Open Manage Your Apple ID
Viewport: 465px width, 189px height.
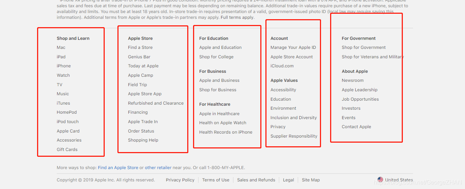(293, 47)
